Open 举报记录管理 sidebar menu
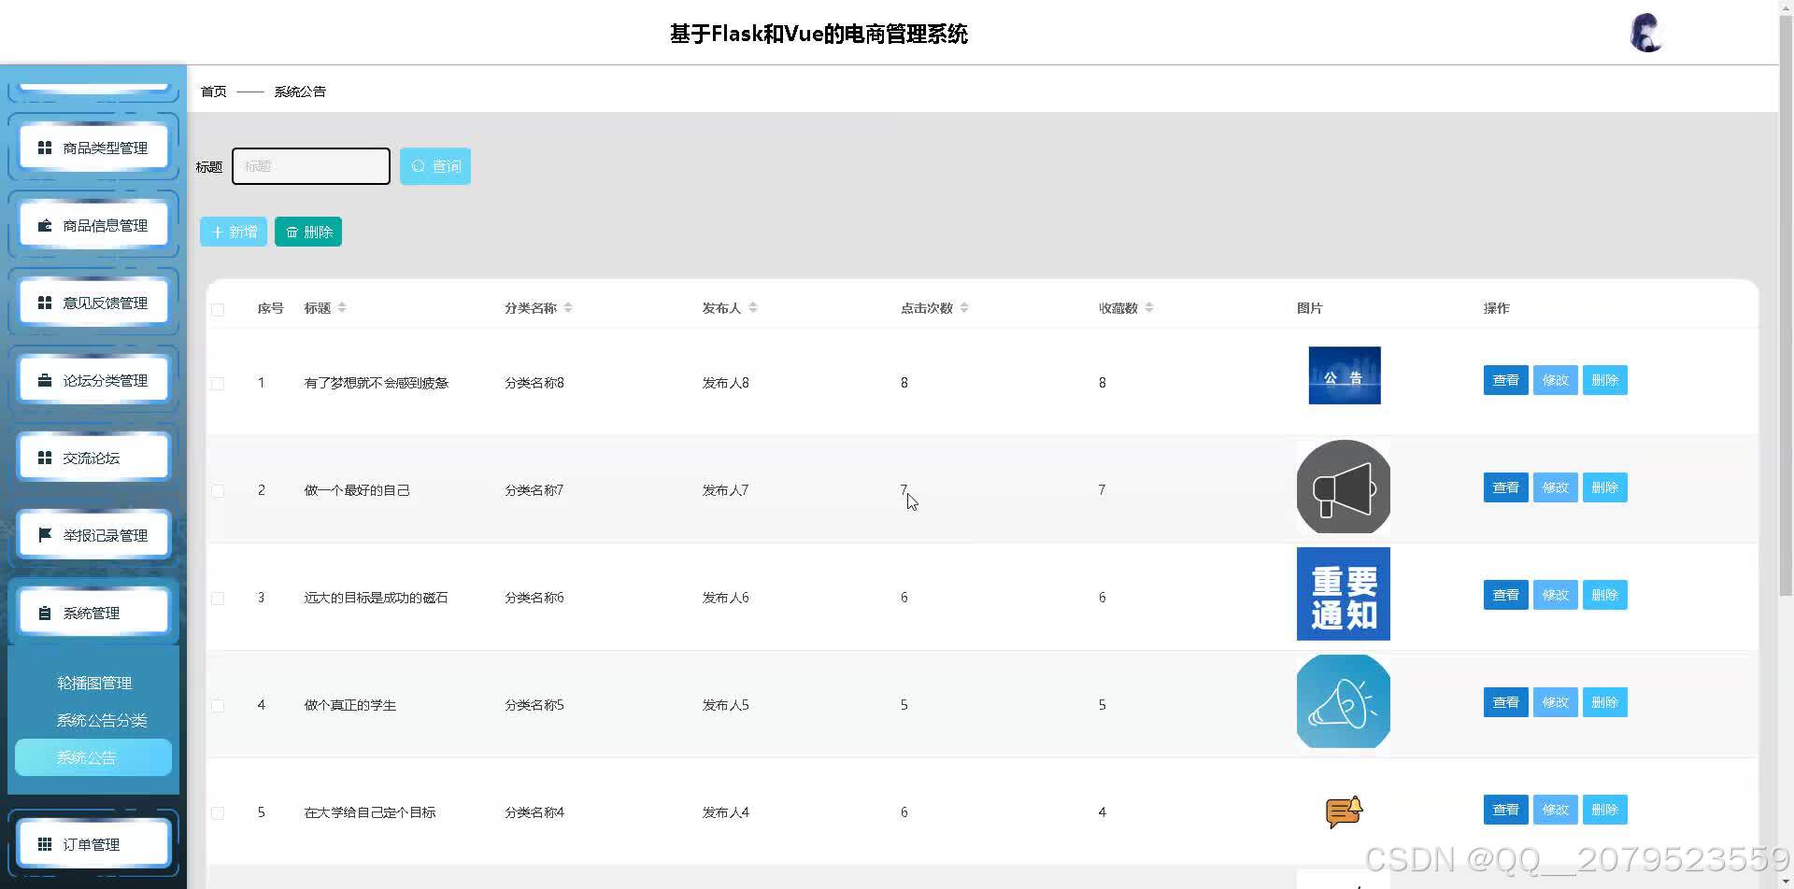 click(93, 535)
